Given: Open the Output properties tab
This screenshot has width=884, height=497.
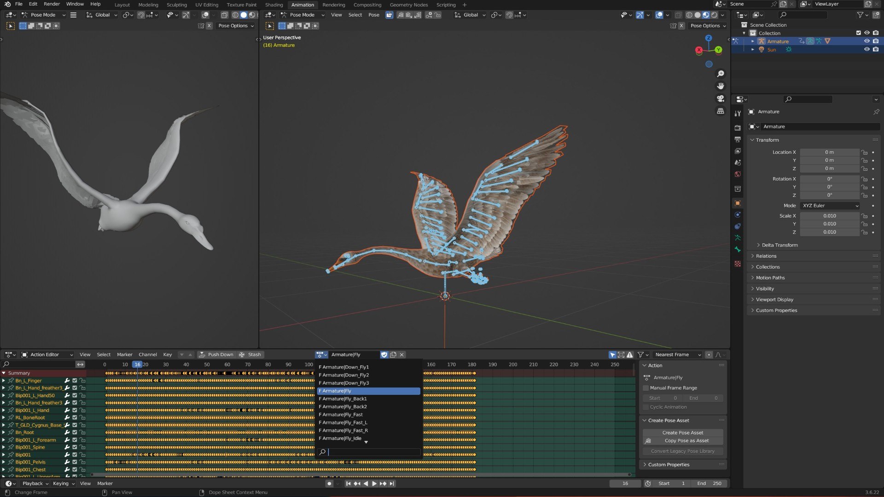Looking at the screenshot, I should pyautogui.click(x=738, y=139).
